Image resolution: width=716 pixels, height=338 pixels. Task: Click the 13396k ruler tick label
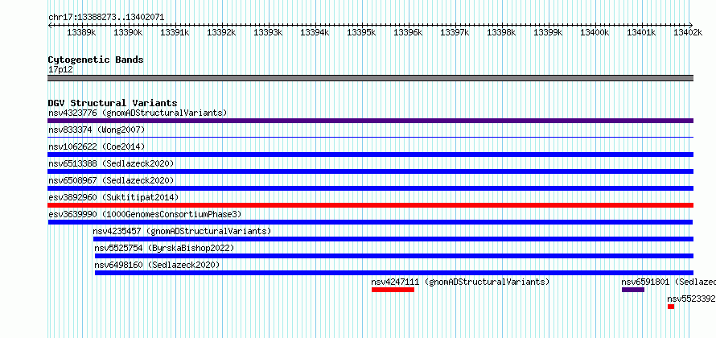coord(408,32)
